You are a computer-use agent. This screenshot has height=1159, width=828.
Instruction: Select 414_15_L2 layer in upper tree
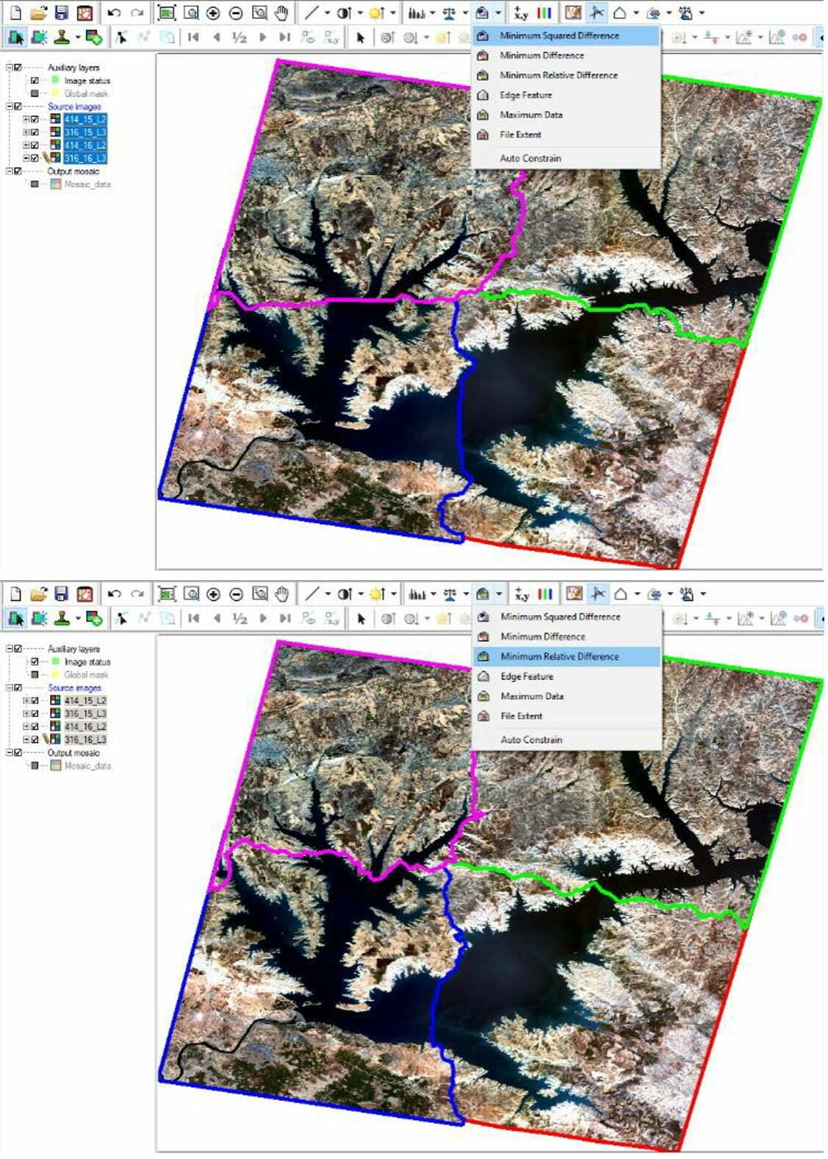click(85, 119)
